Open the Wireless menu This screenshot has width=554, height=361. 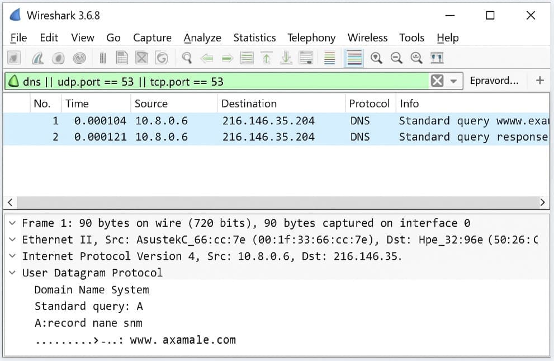[367, 37]
